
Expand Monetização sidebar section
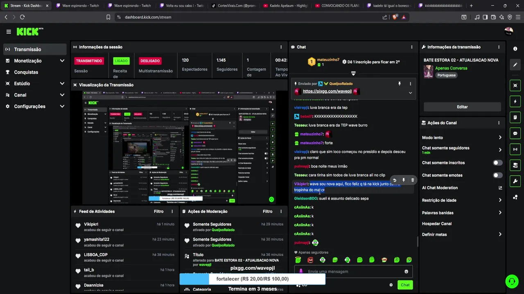point(62,61)
